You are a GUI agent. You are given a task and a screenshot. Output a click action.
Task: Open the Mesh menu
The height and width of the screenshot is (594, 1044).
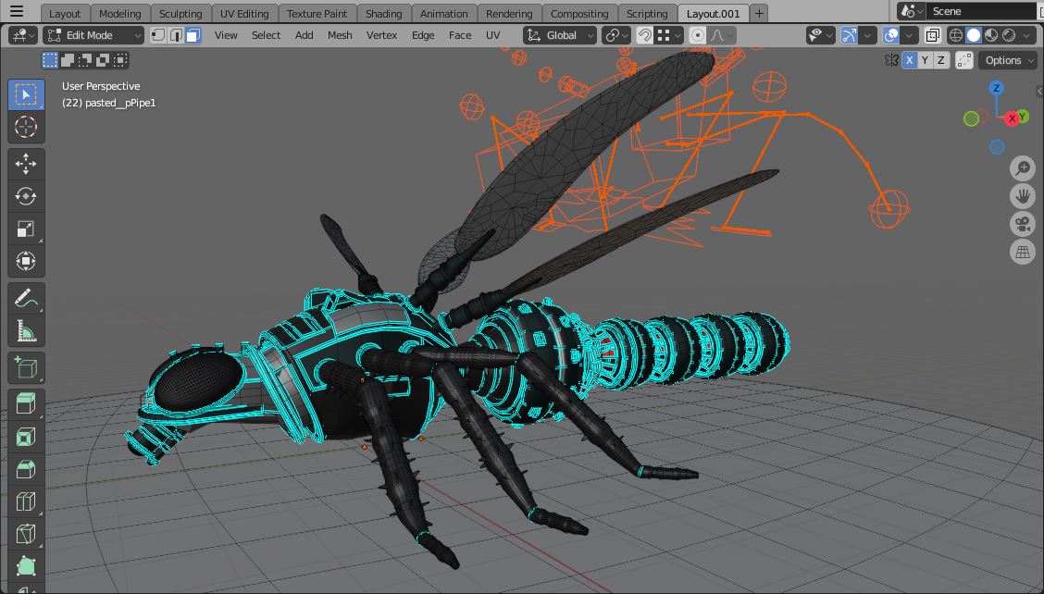coord(340,35)
